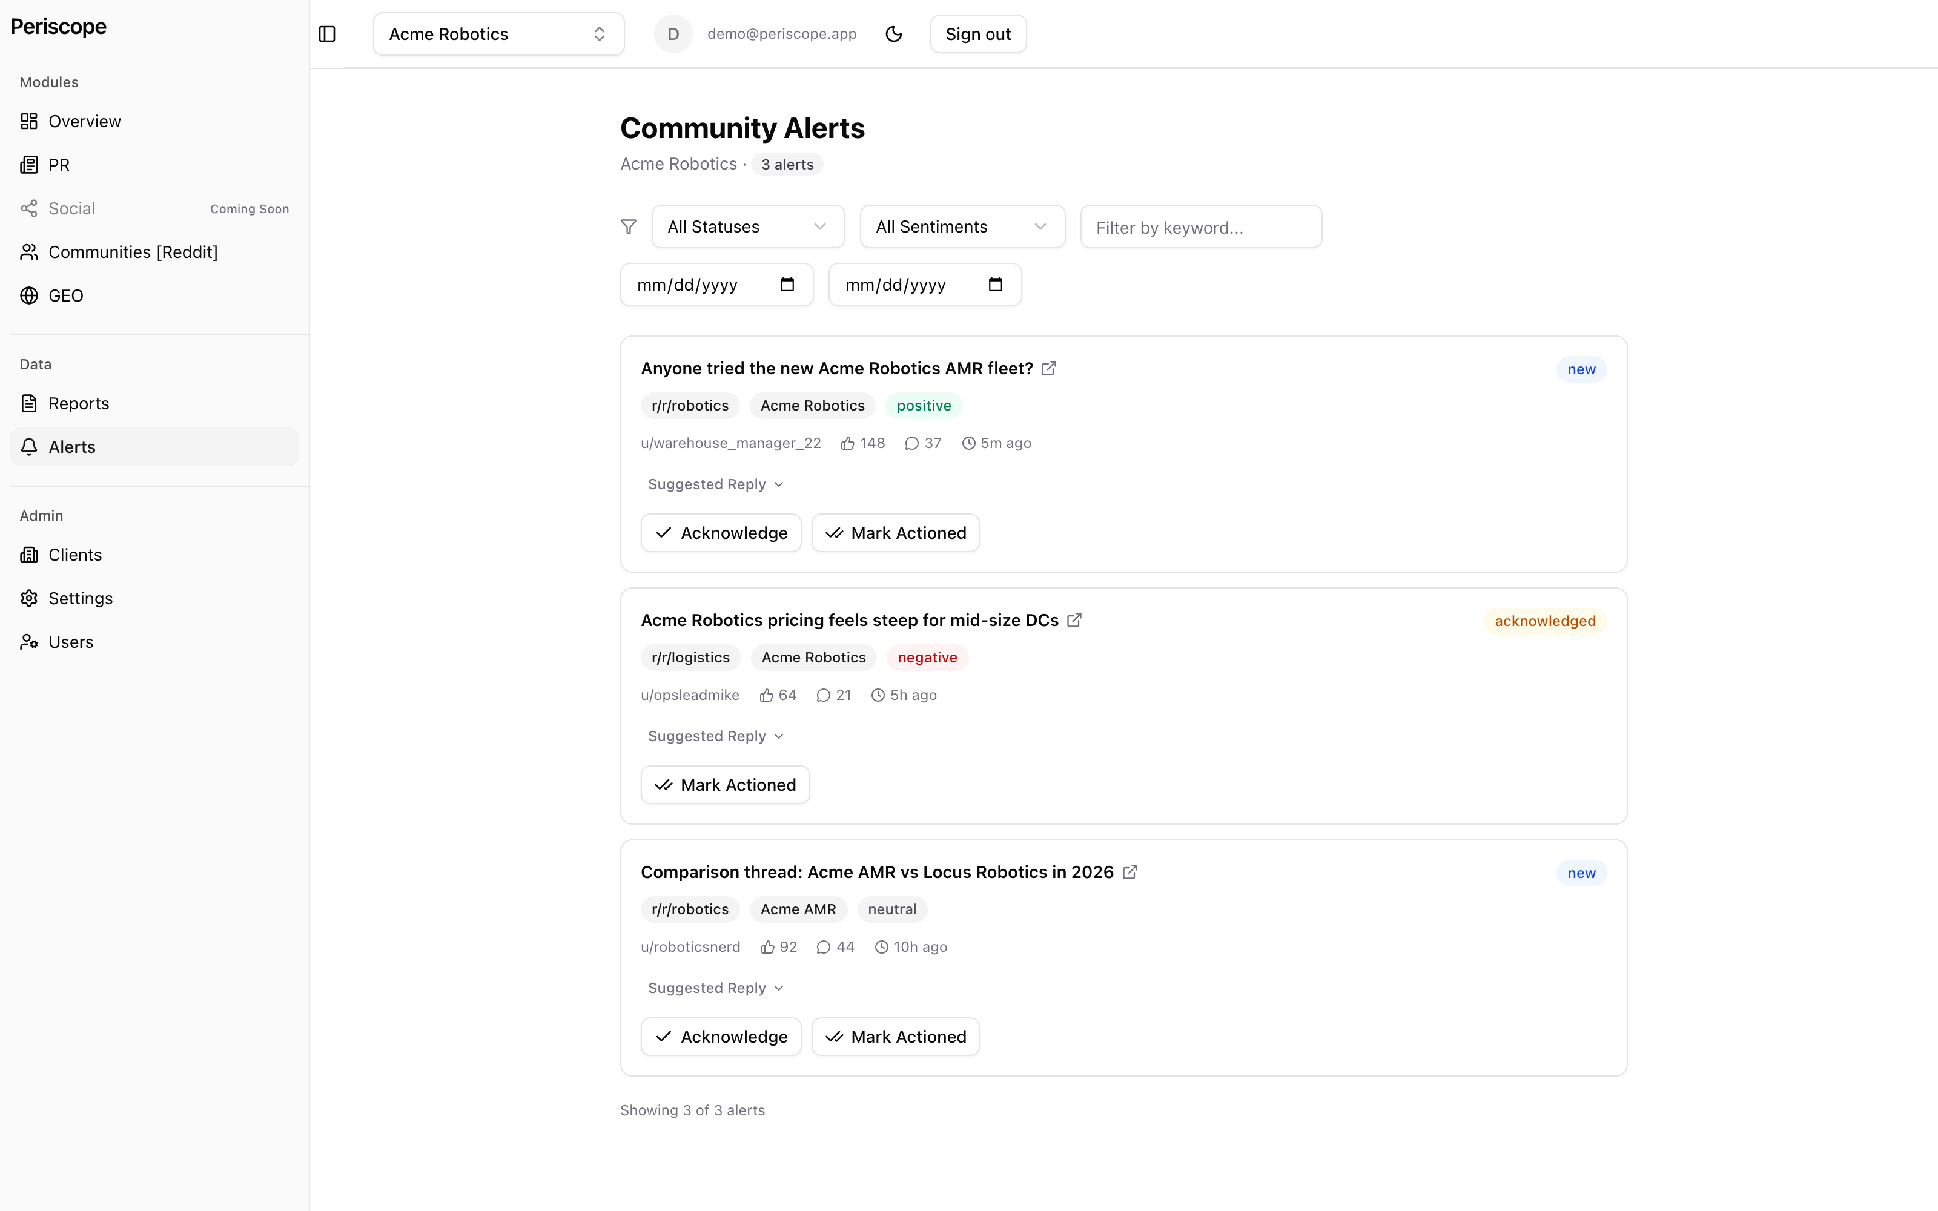
Task: Go to the PR module
Action: point(154,165)
